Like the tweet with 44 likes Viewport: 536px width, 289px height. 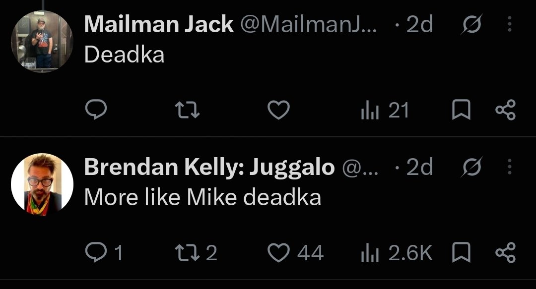click(295, 252)
